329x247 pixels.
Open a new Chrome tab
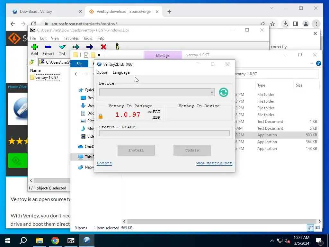pyautogui.click(x=169, y=12)
